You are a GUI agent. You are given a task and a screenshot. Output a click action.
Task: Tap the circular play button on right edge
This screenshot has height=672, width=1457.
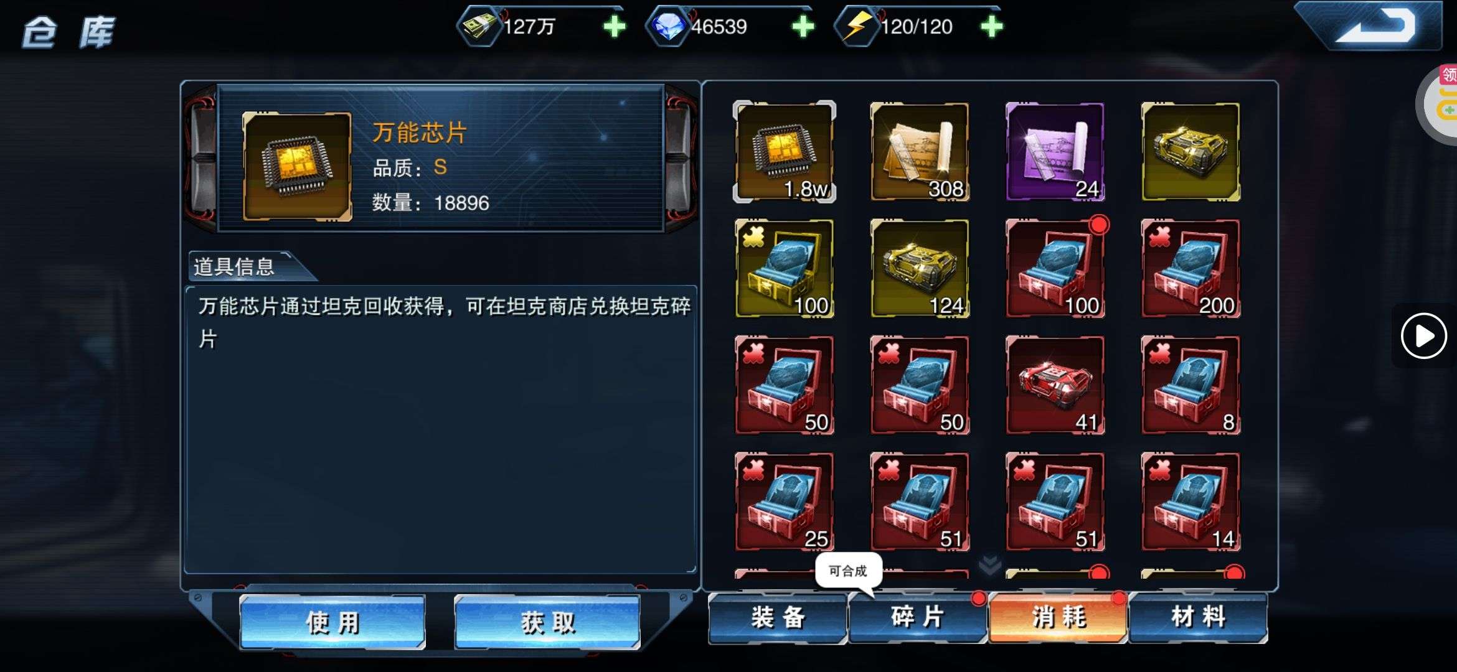tap(1423, 336)
